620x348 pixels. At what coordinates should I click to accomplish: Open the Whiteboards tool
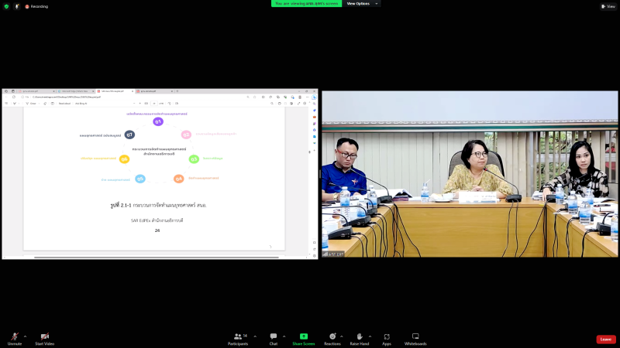pyautogui.click(x=415, y=336)
